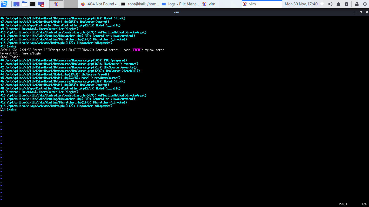Image resolution: width=369 pixels, height=207 pixels.
Task: Show notifications via the bell icon
Action: pyautogui.click(x=338, y=4)
